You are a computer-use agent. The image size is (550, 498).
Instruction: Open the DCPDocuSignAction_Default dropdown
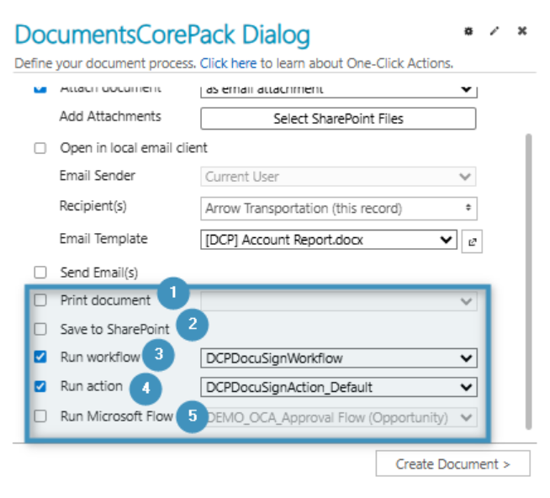[x=339, y=387]
